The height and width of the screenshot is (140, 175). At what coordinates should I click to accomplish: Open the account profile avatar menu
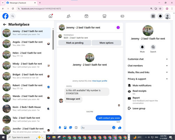click(168, 16)
